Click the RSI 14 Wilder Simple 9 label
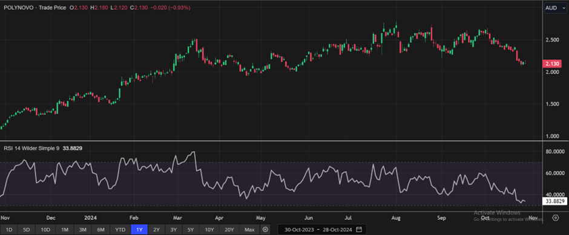The width and height of the screenshot is (569, 235). click(x=31, y=148)
